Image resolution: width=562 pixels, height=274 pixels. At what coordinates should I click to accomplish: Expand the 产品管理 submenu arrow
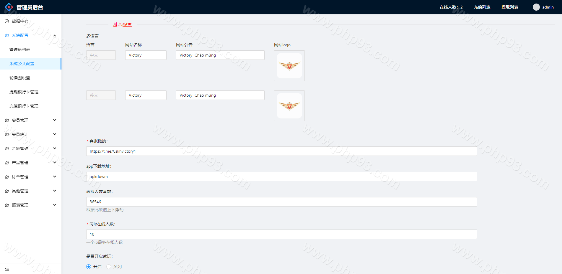[x=55, y=163]
